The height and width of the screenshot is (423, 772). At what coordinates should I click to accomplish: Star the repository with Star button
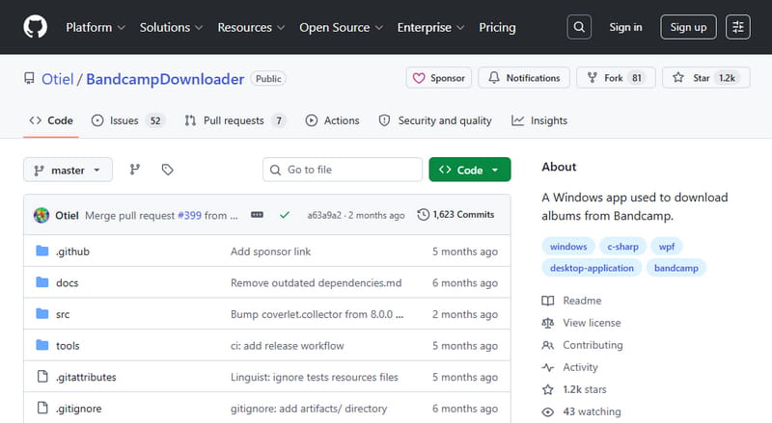706,78
